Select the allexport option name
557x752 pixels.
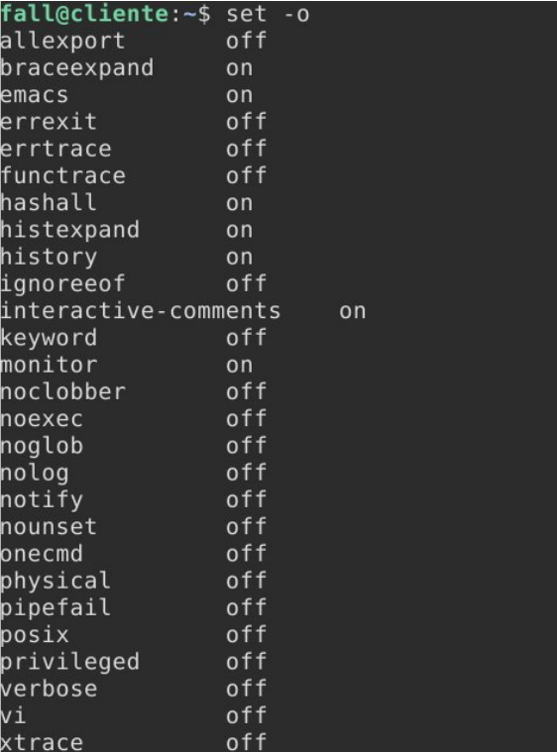pos(62,41)
